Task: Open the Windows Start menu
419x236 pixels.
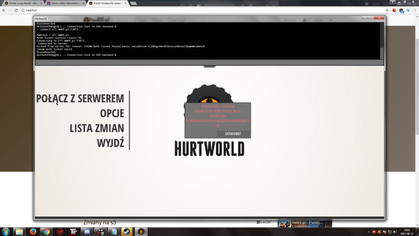Action: (x=6, y=231)
